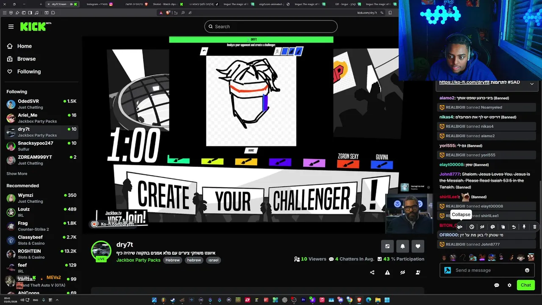Expand Following list with Show More
Image resolution: width=542 pixels, height=305 pixels.
coord(17,174)
